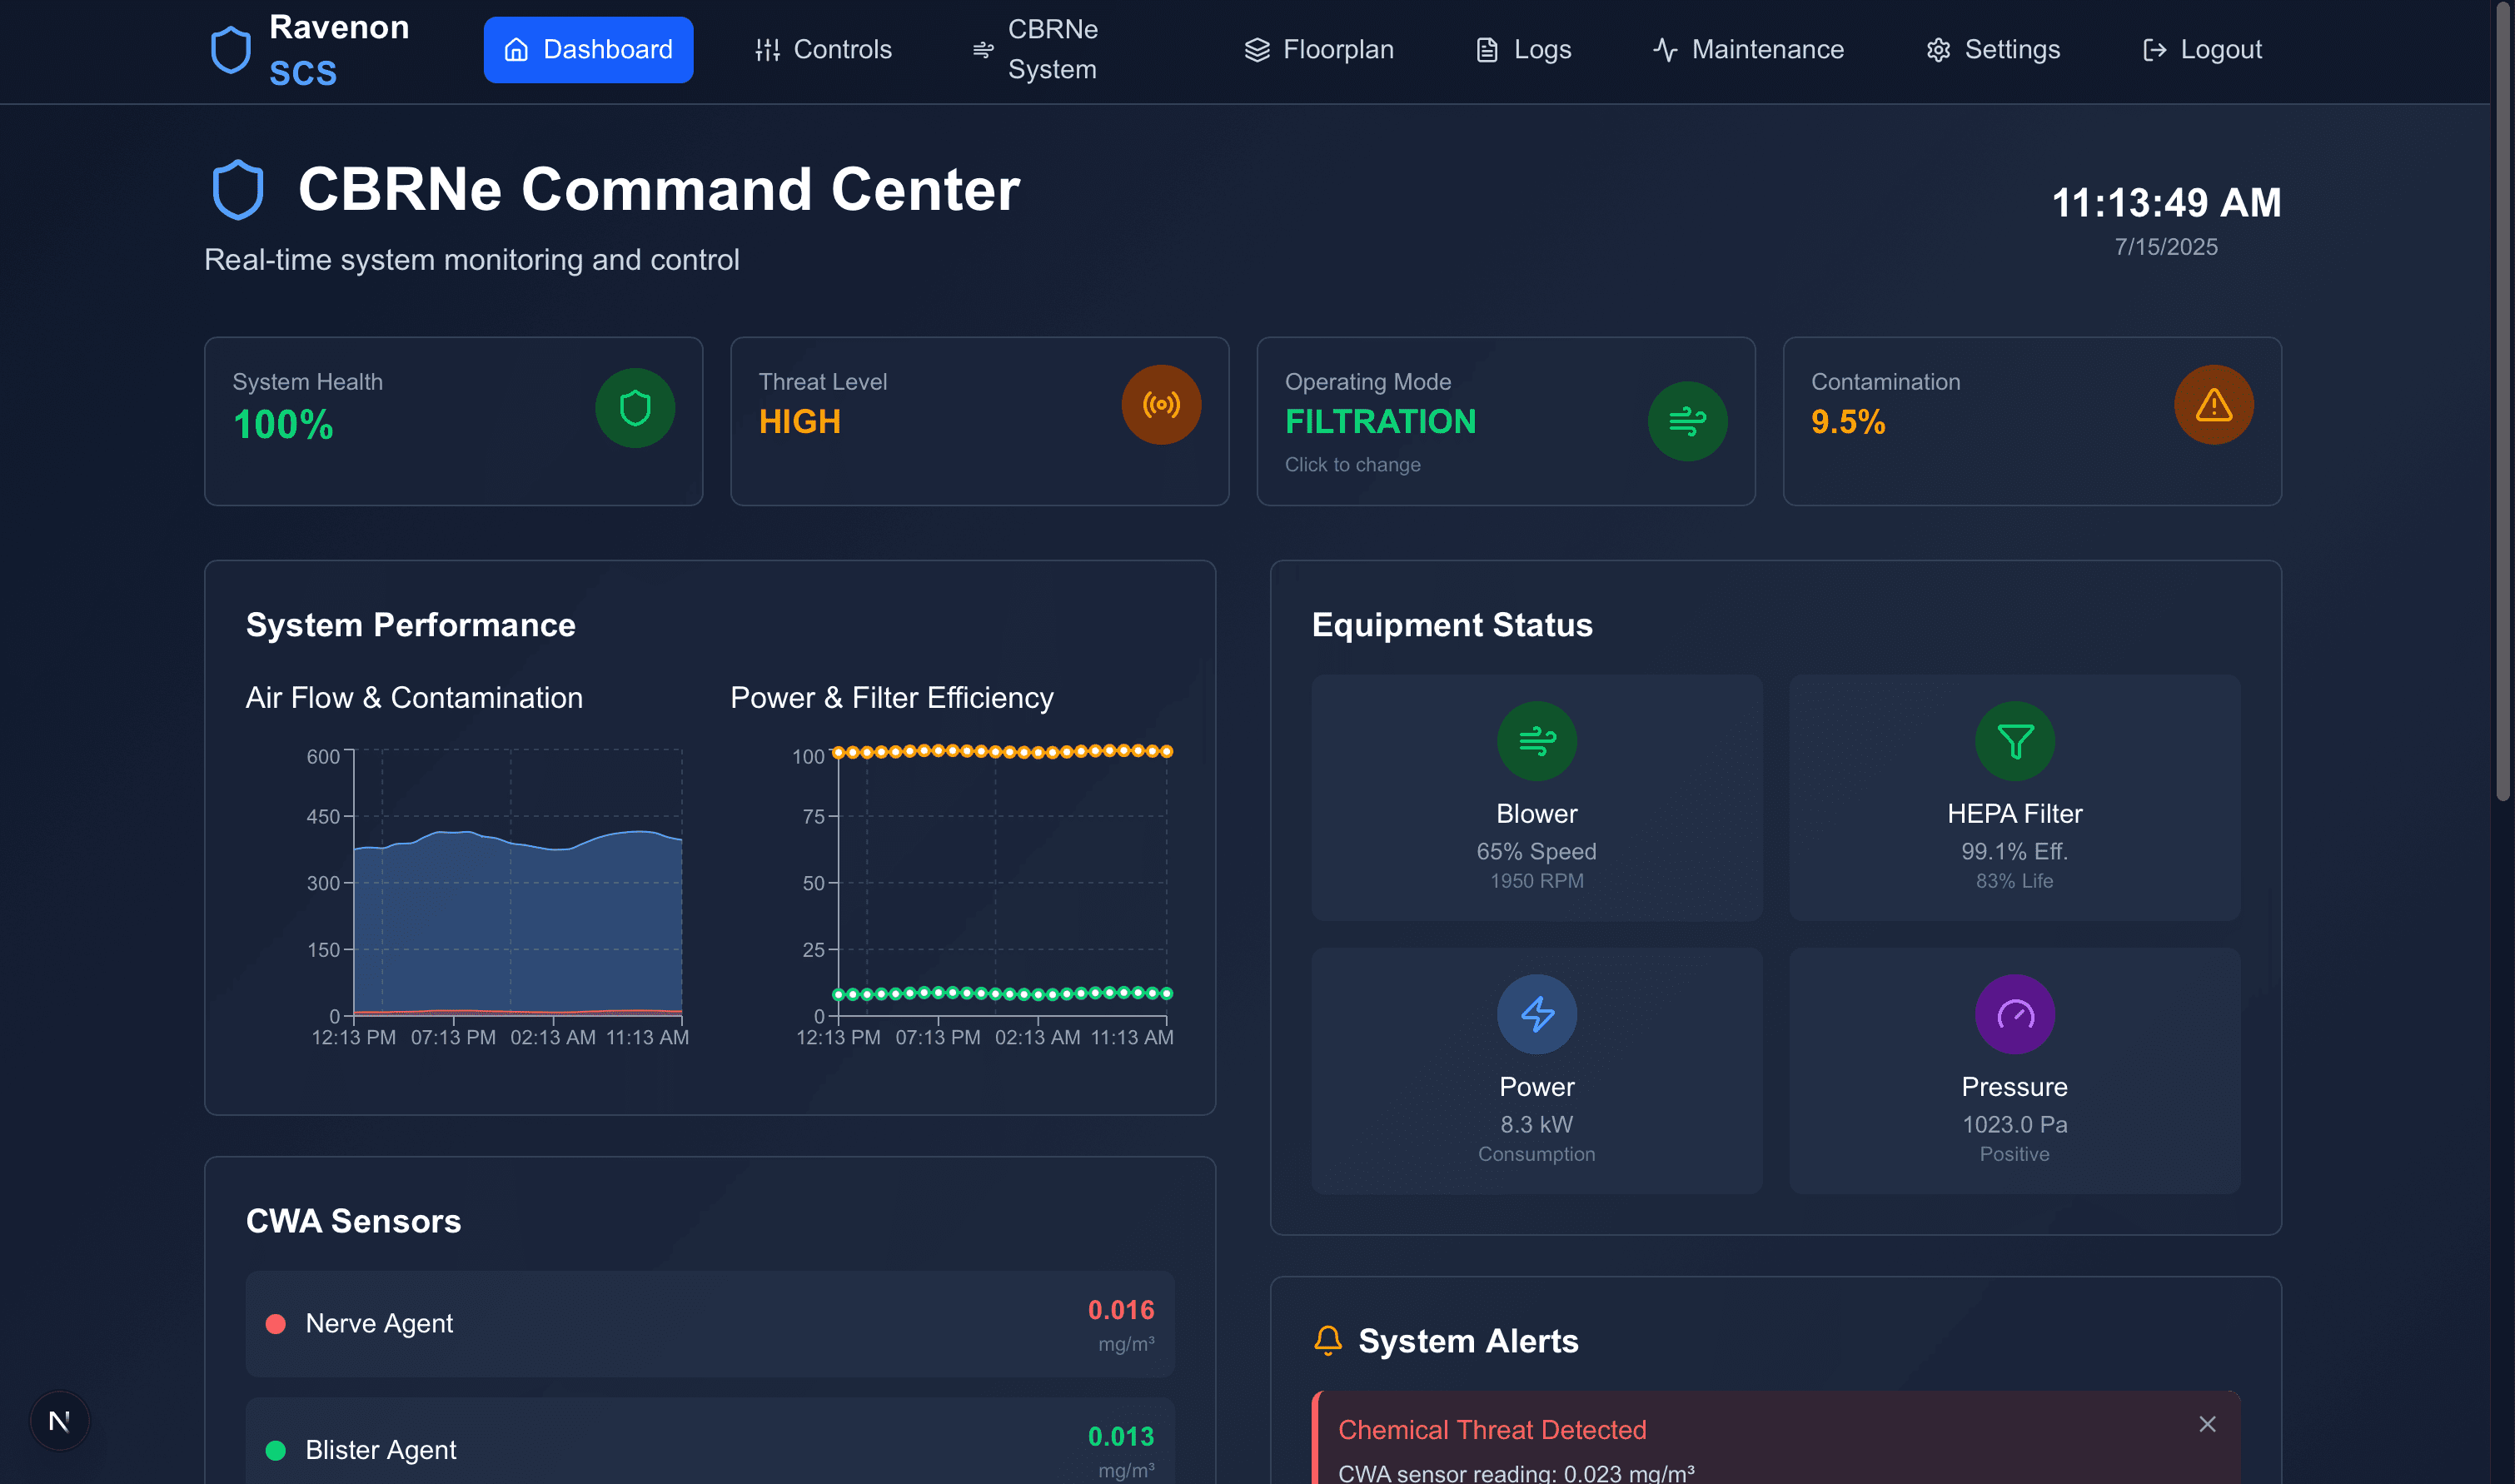Click the Operating Mode wind icon
This screenshot has width=2515, height=1484.
pyautogui.click(x=1687, y=421)
